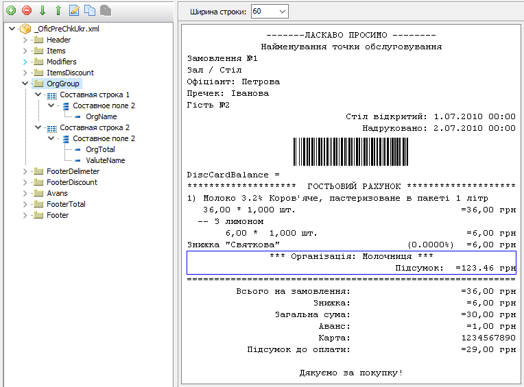Click the edit element pencil icon

(74, 11)
